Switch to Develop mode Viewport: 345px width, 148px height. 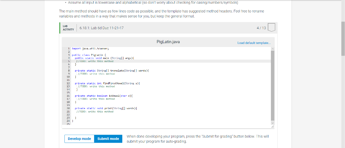[79, 139]
